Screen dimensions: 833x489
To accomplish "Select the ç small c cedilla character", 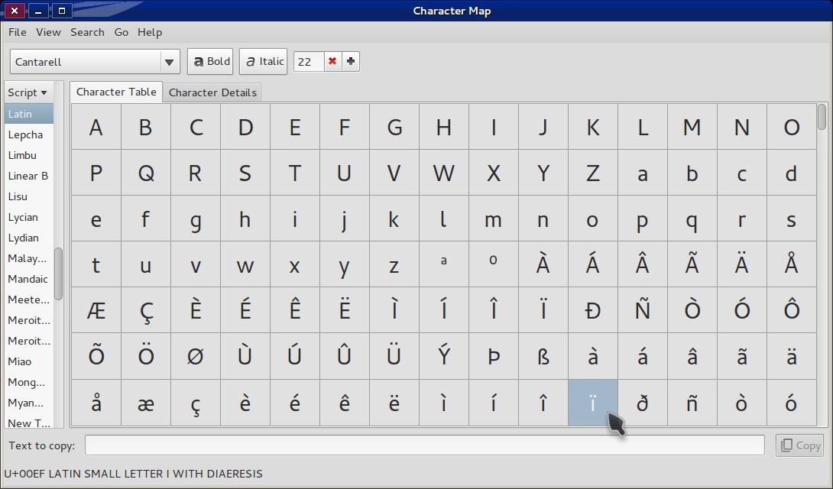I will (196, 403).
